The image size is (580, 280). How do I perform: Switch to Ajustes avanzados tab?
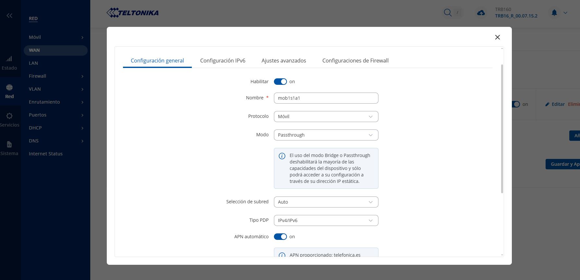(284, 61)
